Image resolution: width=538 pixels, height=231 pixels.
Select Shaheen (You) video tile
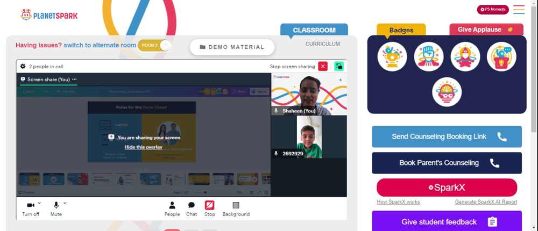309,94
